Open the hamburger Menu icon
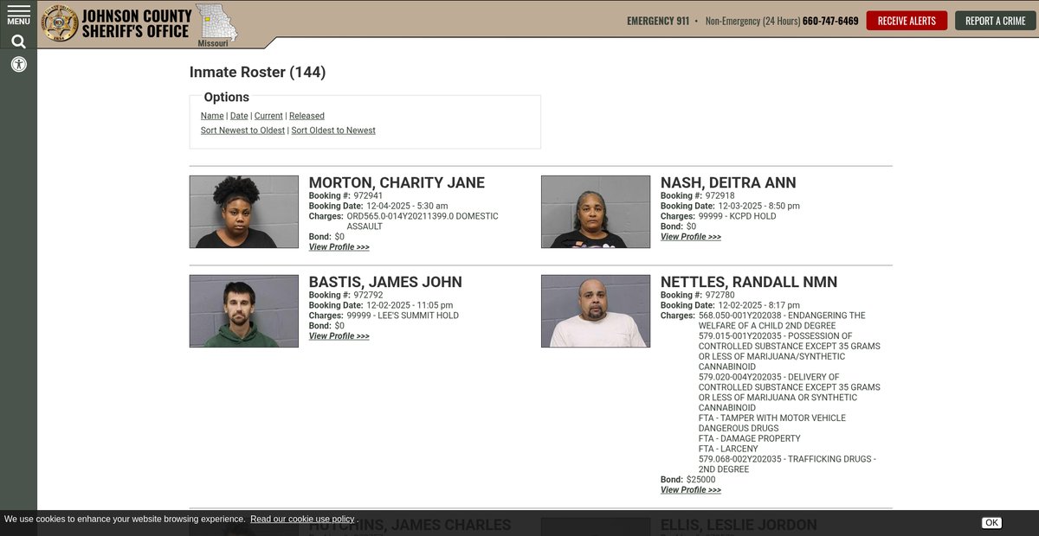 tap(18, 15)
